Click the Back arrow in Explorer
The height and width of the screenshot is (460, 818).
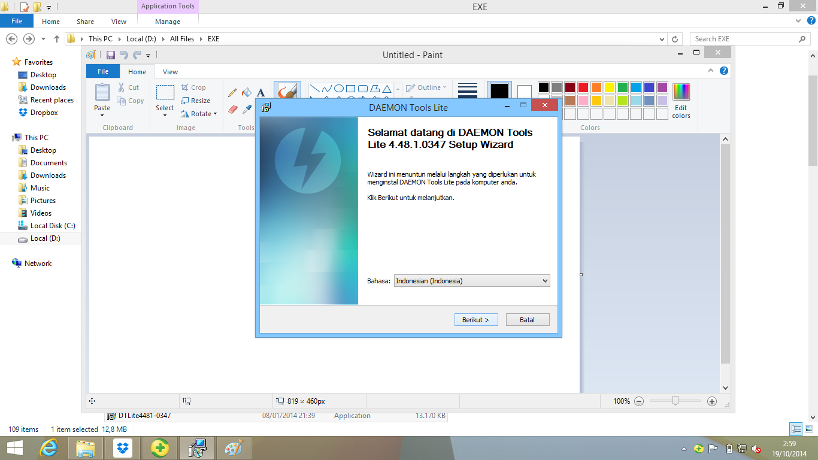[11, 38]
